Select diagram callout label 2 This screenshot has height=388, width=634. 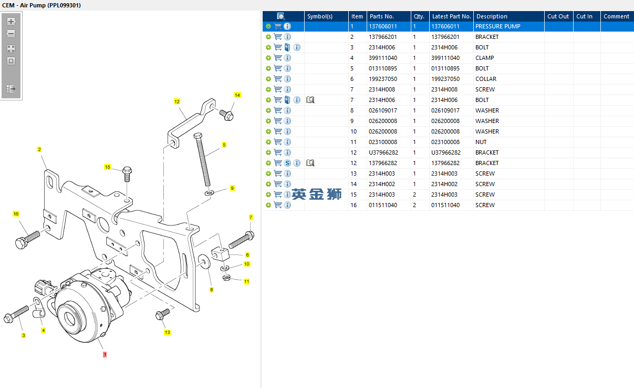click(x=39, y=149)
